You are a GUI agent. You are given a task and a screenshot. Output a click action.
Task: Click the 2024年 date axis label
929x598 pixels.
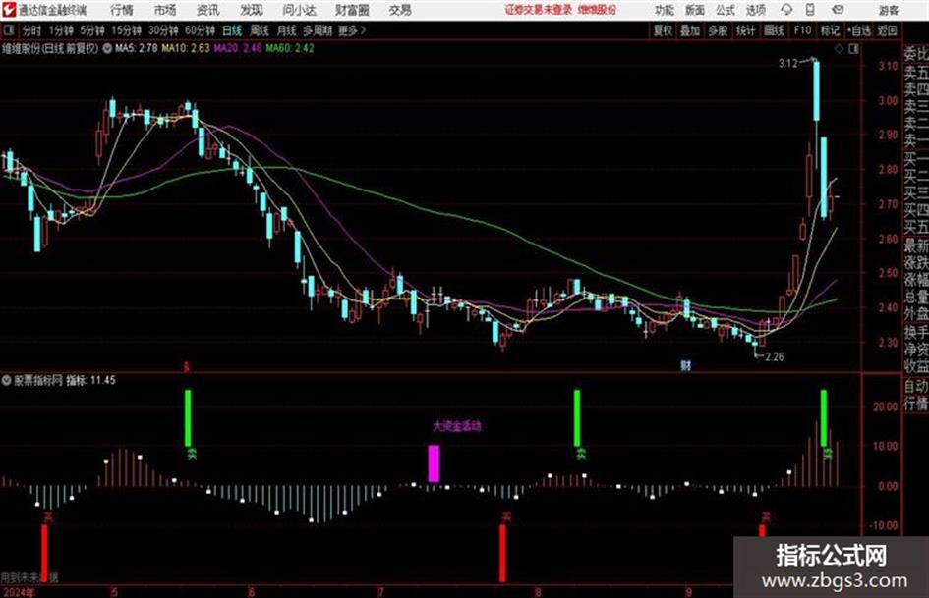tap(18, 591)
